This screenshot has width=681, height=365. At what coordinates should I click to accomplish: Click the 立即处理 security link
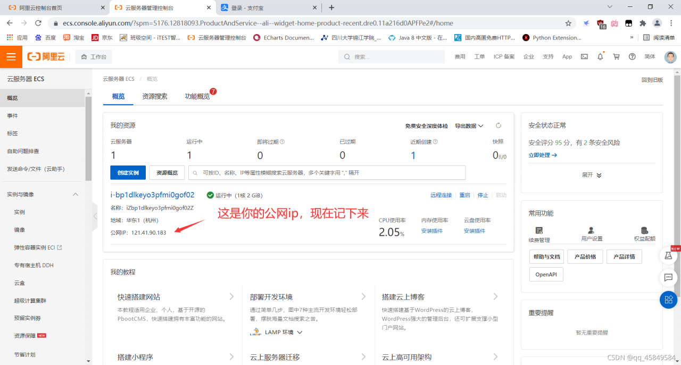coord(543,155)
